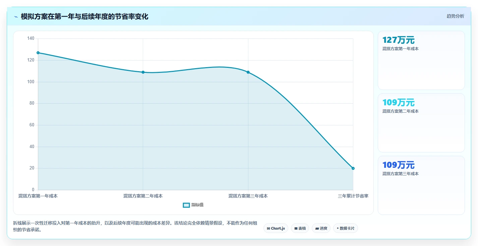Click the y-axis value 20
Screen dimensions: 478x246
coord(32,168)
